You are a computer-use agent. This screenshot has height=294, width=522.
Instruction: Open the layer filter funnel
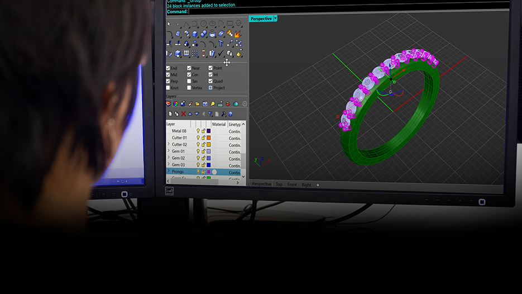coord(210,113)
